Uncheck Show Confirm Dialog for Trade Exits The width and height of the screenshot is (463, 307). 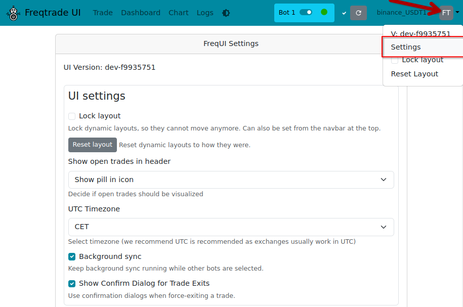(72, 283)
